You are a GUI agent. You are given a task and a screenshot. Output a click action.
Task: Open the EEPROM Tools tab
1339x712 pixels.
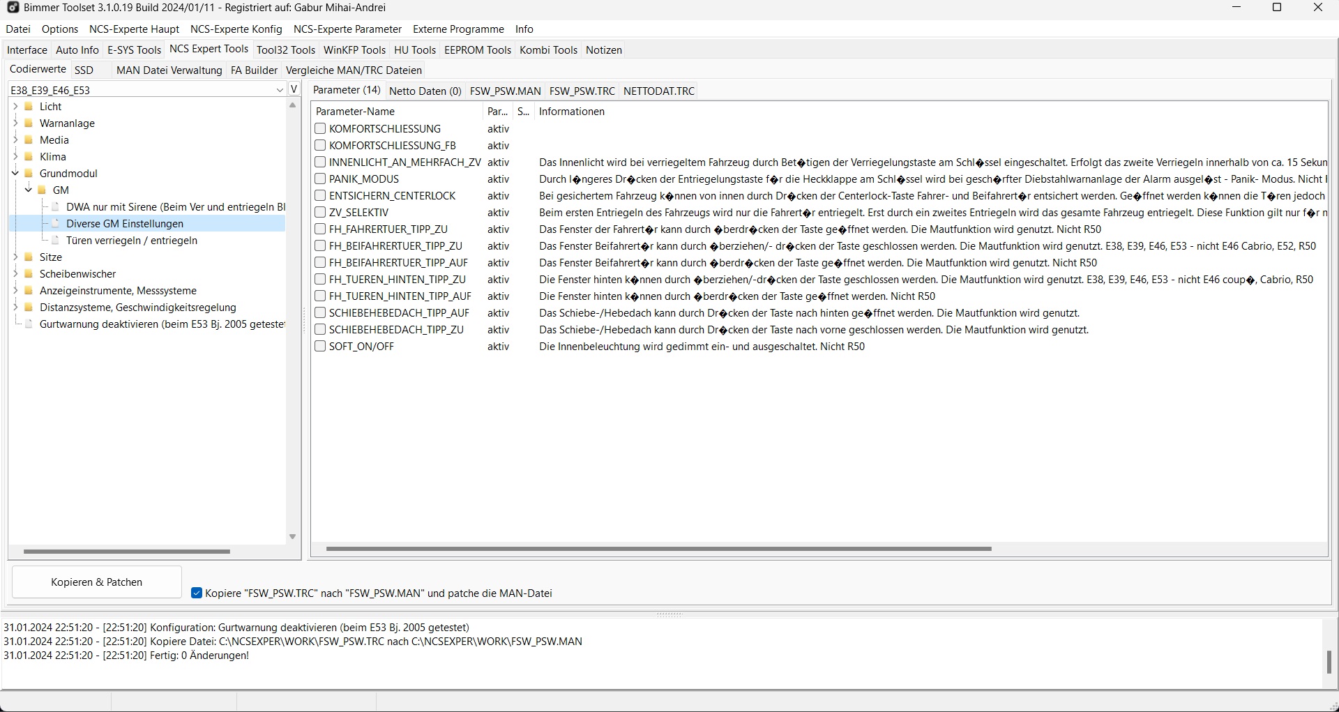(x=478, y=50)
